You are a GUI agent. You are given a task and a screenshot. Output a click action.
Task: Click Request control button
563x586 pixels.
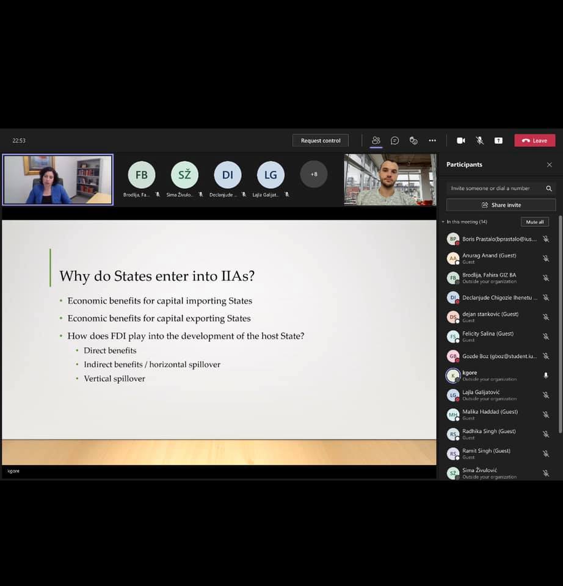click(x=321, y=140)
